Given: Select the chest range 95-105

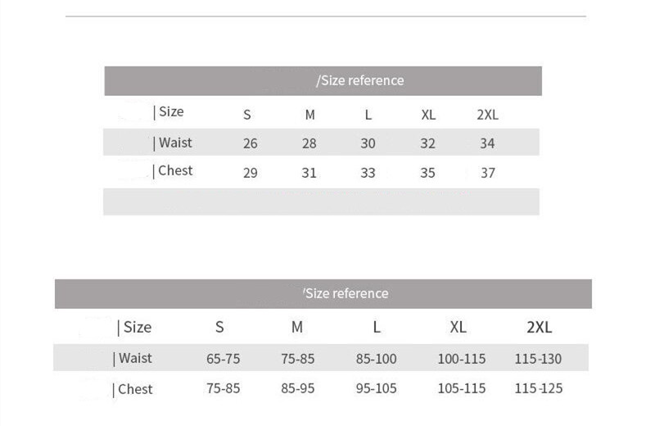Looking at the screenshot, I should click(377, 388).
